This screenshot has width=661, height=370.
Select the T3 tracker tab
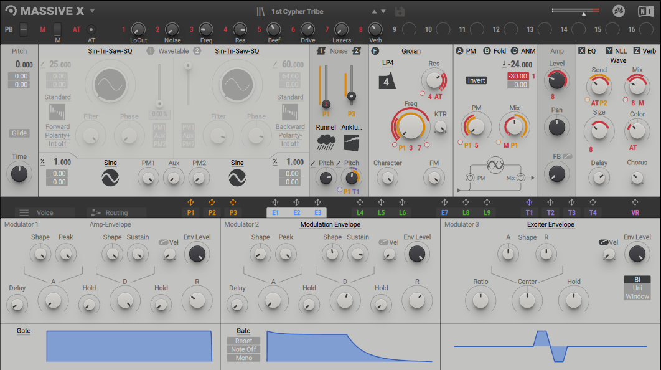point(571,212)
